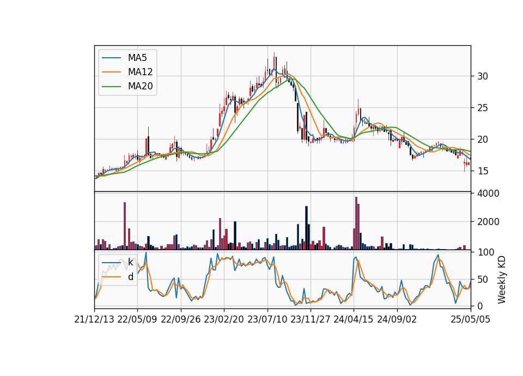The height and width of the screenshot is (376, 523).
Task: Click the volume axis label 2000
Action: pyautogui.click(x=488, y=222)
